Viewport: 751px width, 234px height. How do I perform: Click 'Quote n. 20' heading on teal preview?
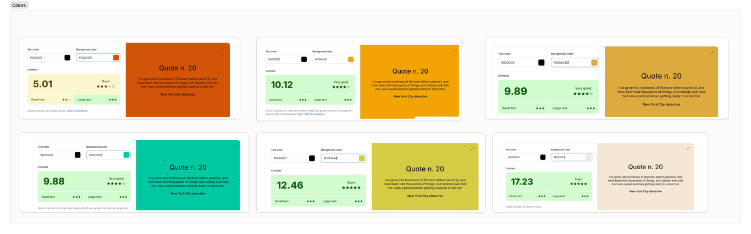click(188, 167)
